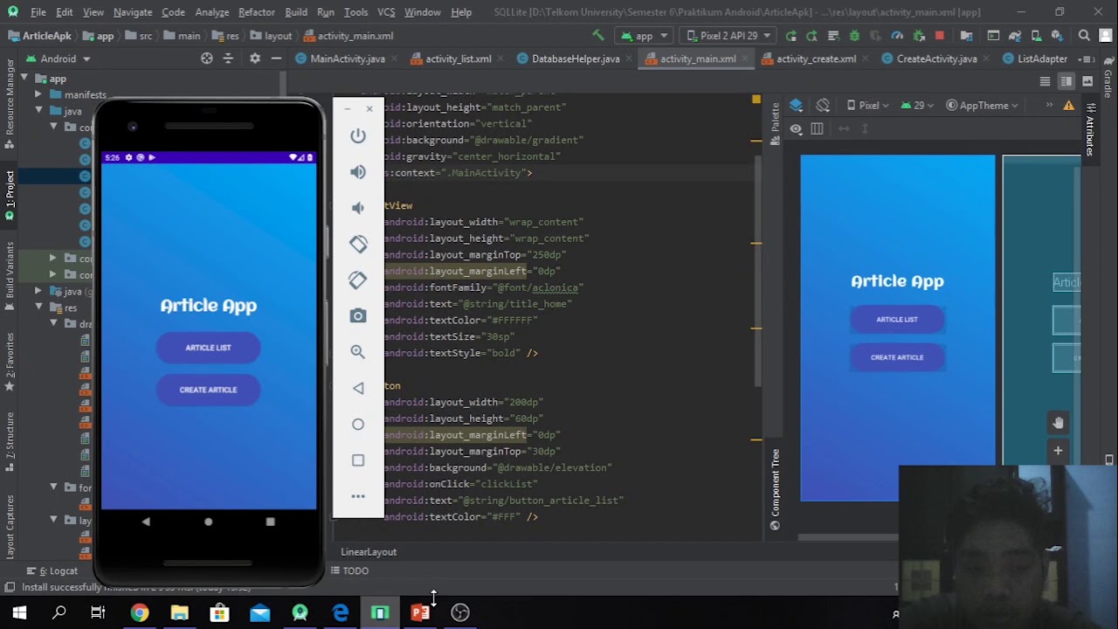Select the emulator zoom magnifier icon
The image size is (1118, 629).
point(358,351)
